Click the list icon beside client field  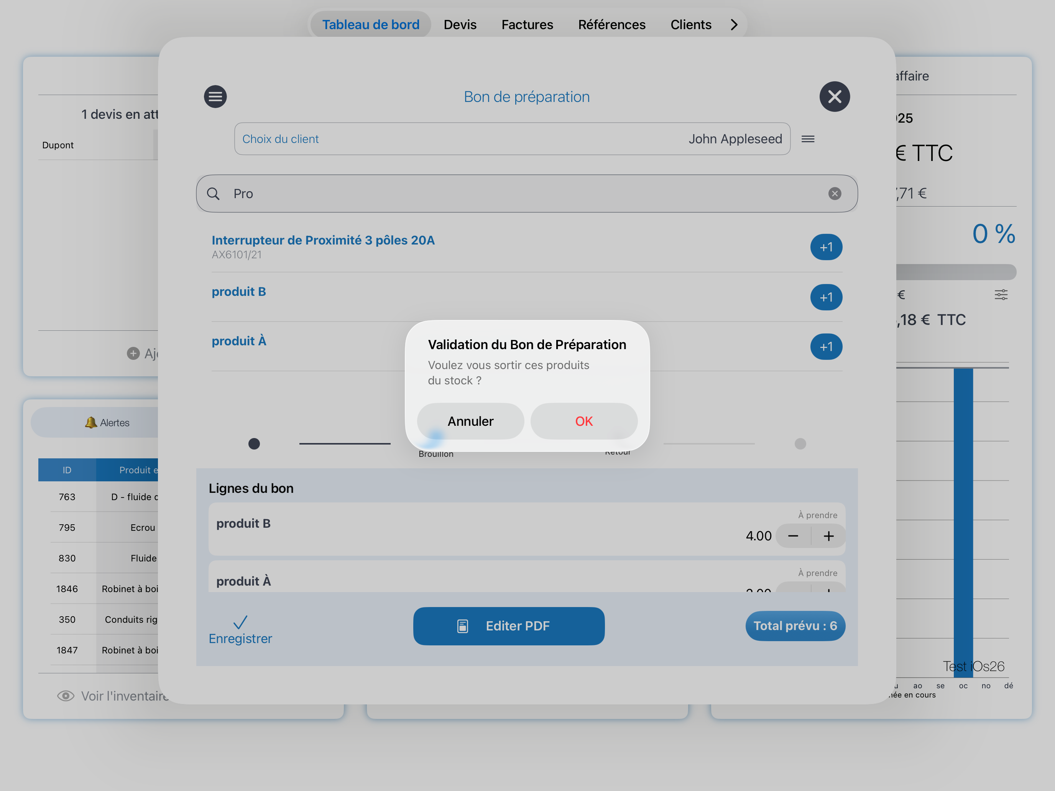pyautogui.click(x=807, y=139)
